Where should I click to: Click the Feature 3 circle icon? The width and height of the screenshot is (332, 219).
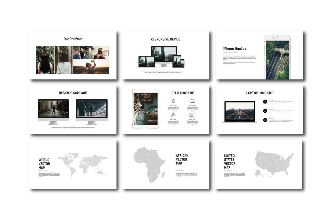pyautogui.click(x=265, y=120)
